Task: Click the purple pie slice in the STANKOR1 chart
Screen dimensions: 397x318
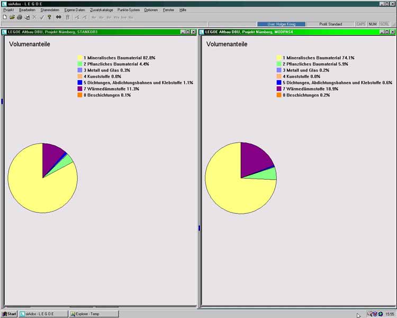Action: (x=53, y=152)
